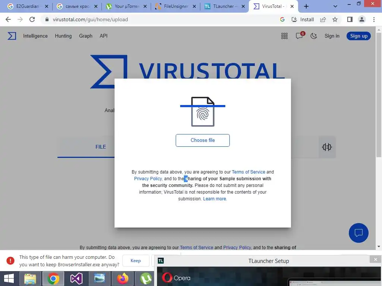
Task: Click the TL icon in TLauncher Setup
Action: 160,261
